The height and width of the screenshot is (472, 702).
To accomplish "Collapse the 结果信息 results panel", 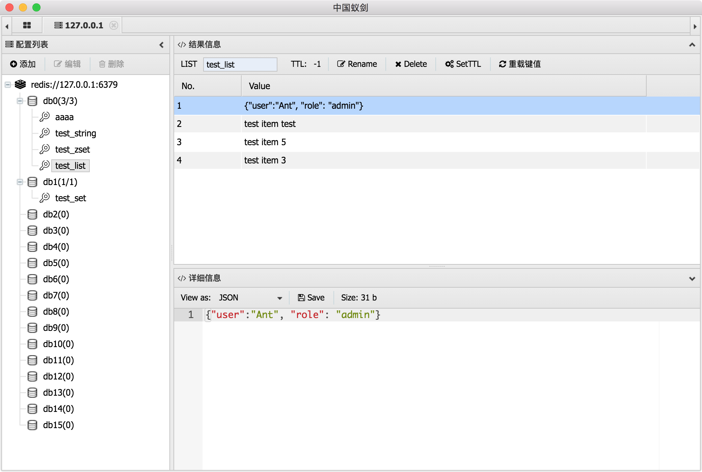I will (x=692, y=45).
